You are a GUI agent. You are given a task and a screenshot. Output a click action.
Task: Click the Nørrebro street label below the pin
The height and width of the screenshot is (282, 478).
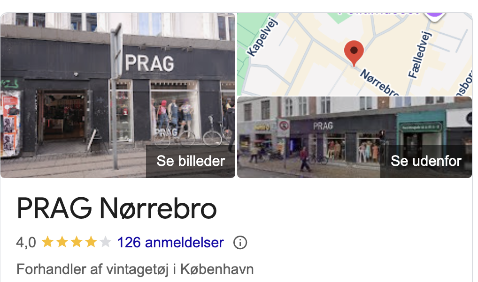[x=380, y=83]
